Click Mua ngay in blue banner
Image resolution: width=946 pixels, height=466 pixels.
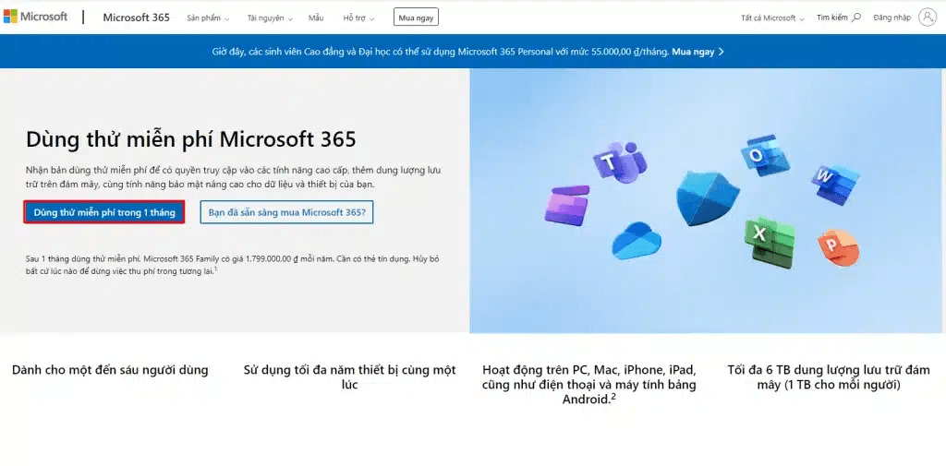(x=697, y=52)
